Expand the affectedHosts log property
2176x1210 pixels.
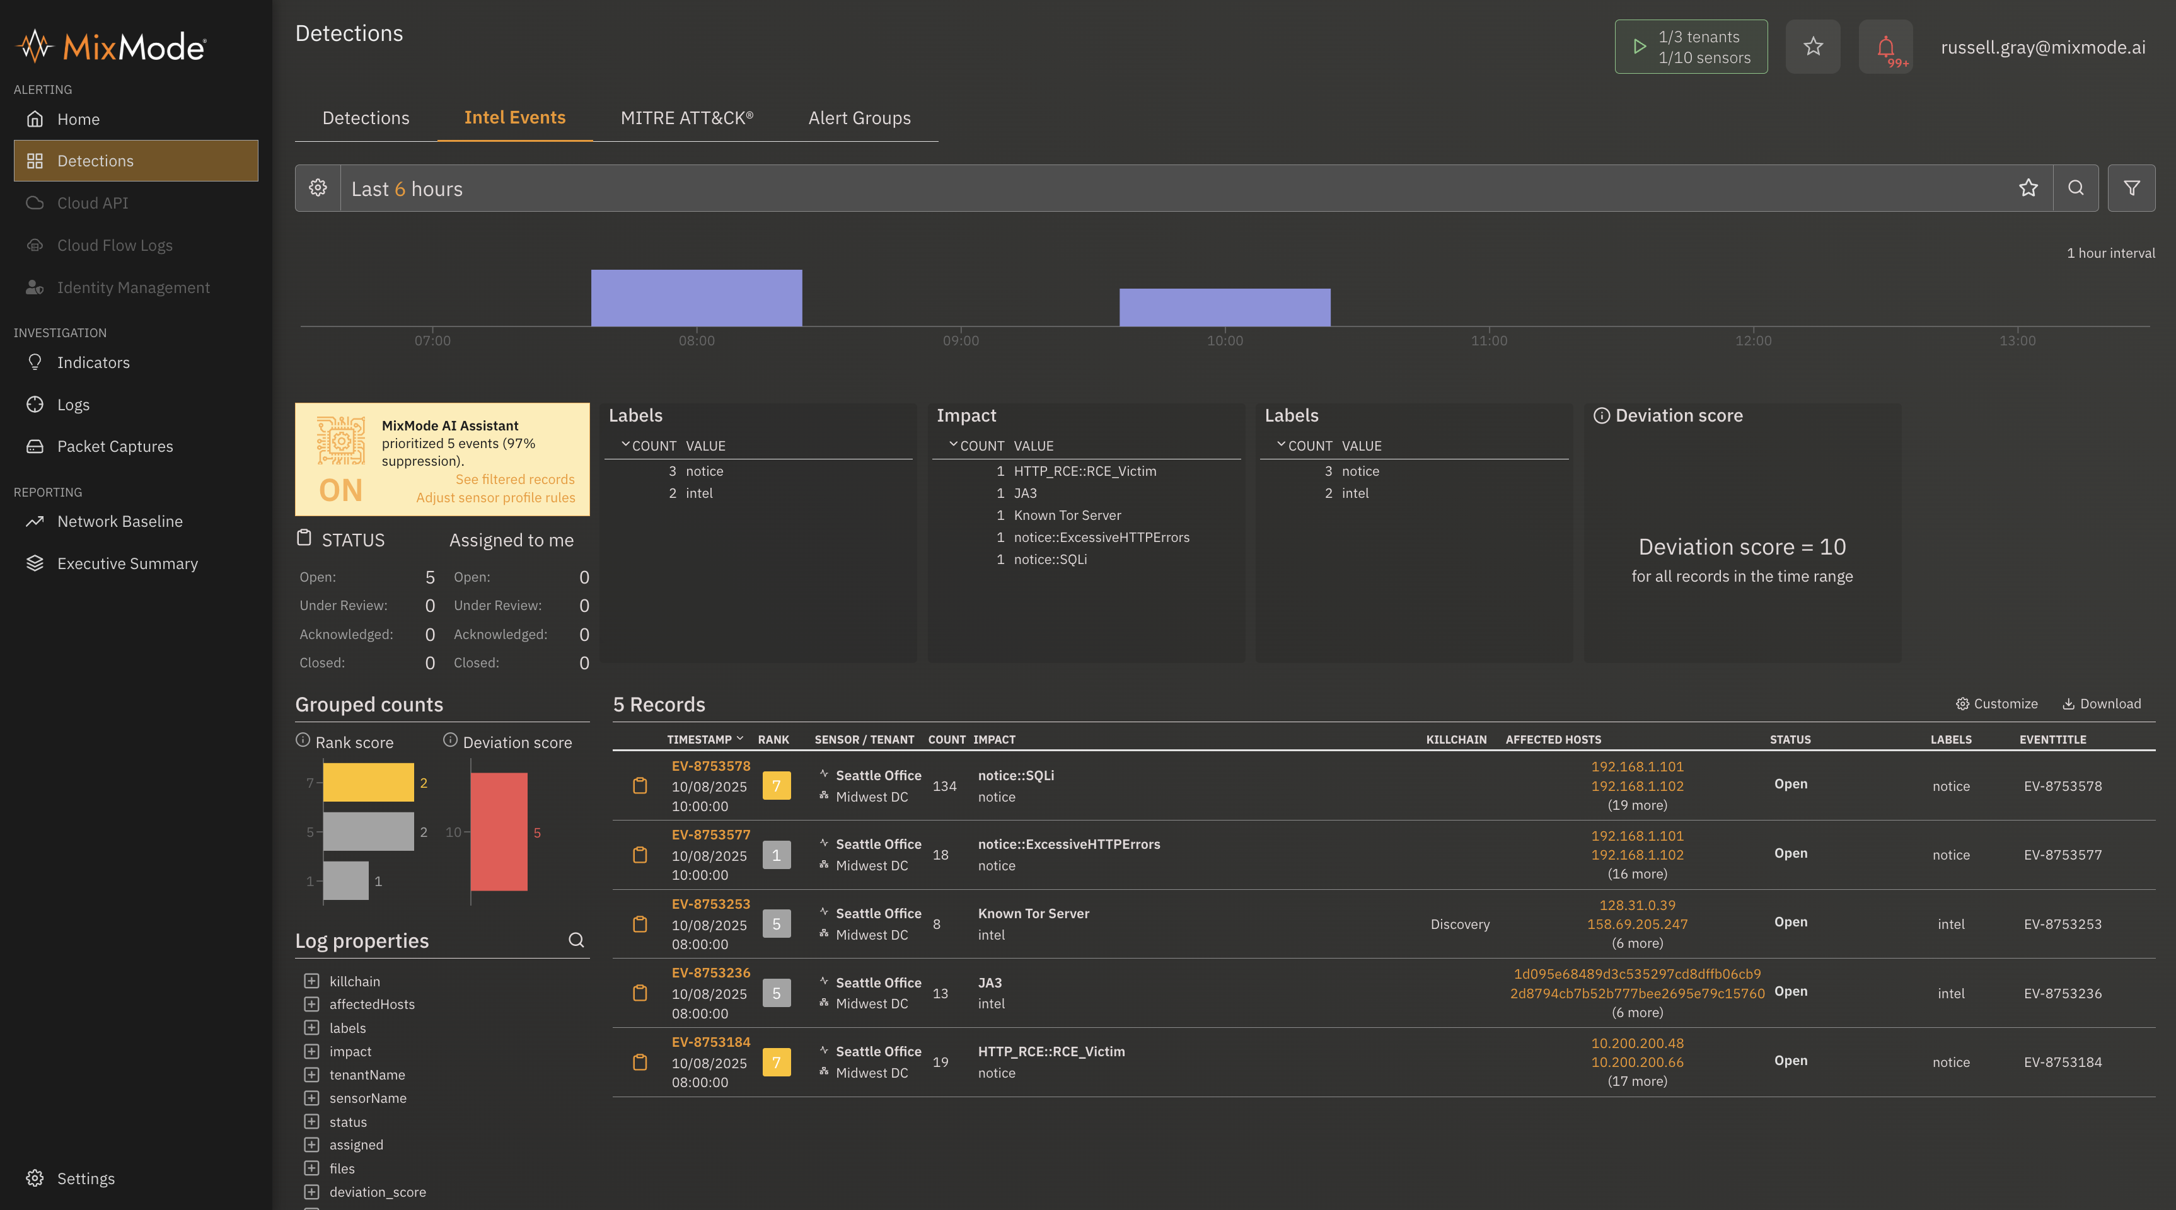click(311, 1004)
